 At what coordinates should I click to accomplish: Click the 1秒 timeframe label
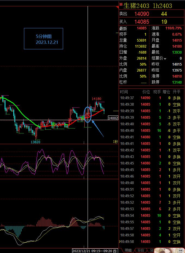115,142
